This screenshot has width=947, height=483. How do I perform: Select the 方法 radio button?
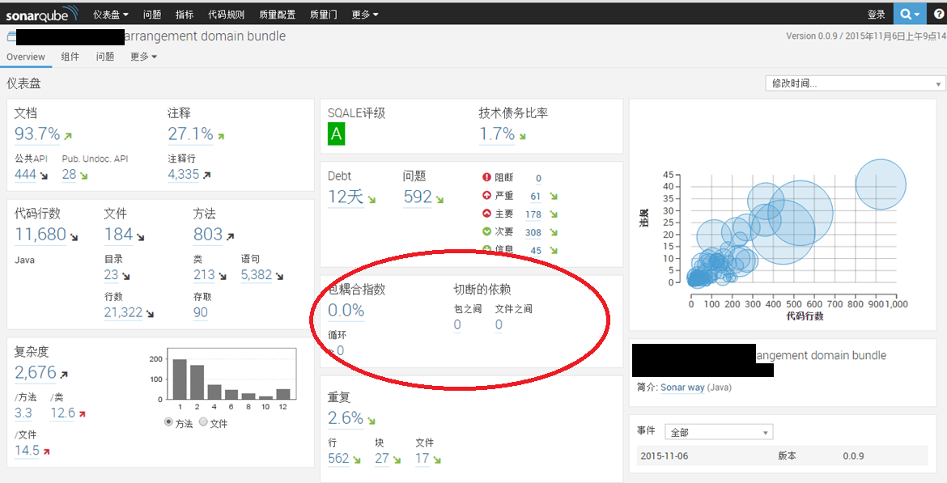168,422
